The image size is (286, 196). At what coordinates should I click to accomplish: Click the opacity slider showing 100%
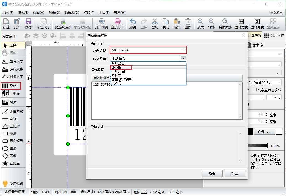[258, 146]
